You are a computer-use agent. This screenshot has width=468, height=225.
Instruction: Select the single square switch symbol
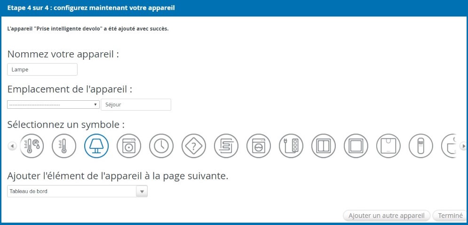point(356,146)
